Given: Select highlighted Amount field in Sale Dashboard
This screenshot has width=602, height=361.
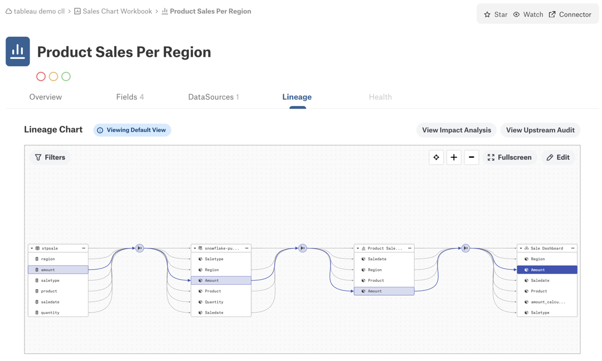Looking at the screenshot, I should 547,270.
